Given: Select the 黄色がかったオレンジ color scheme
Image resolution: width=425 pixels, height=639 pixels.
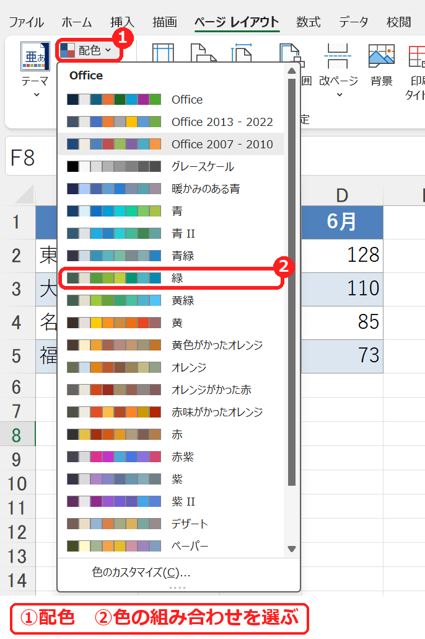Looking at the screenshot, I should [170, 345].
